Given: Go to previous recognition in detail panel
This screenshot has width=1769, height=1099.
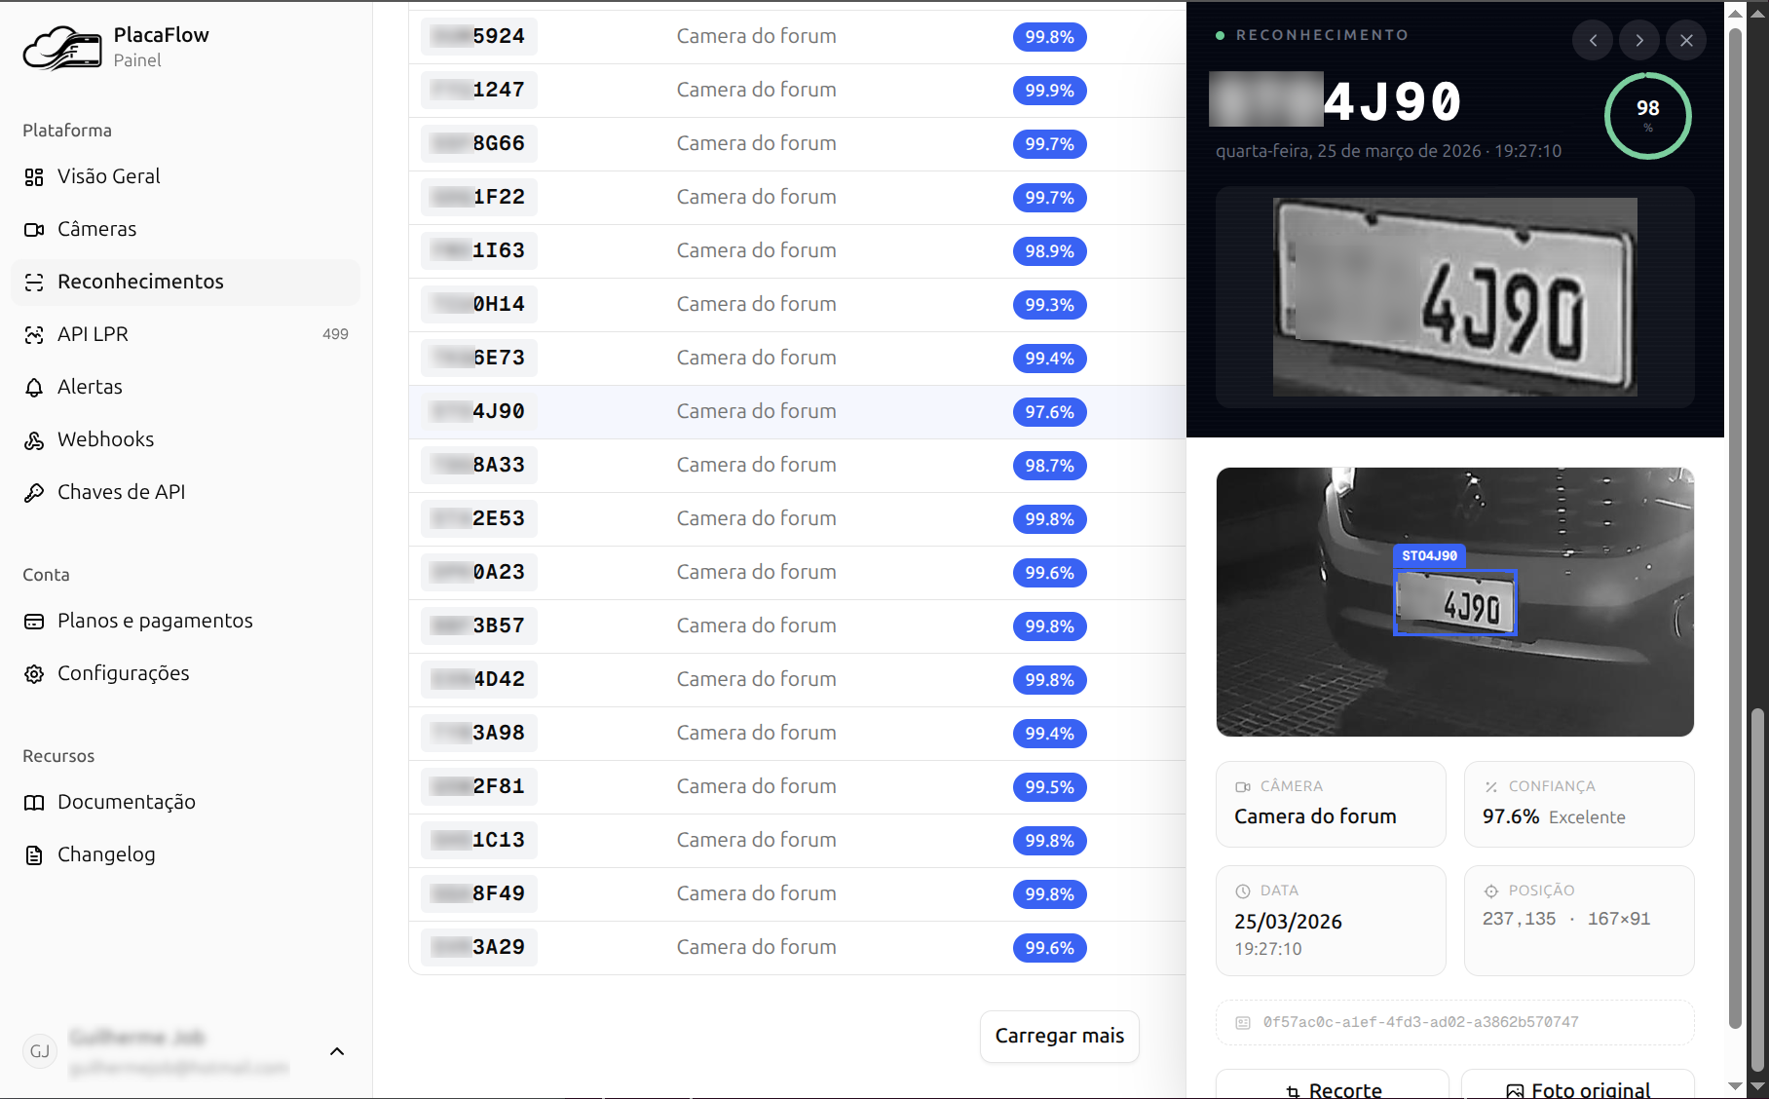Looking at the screenshot, I should pyautogui.click(x=1593, y=40).
